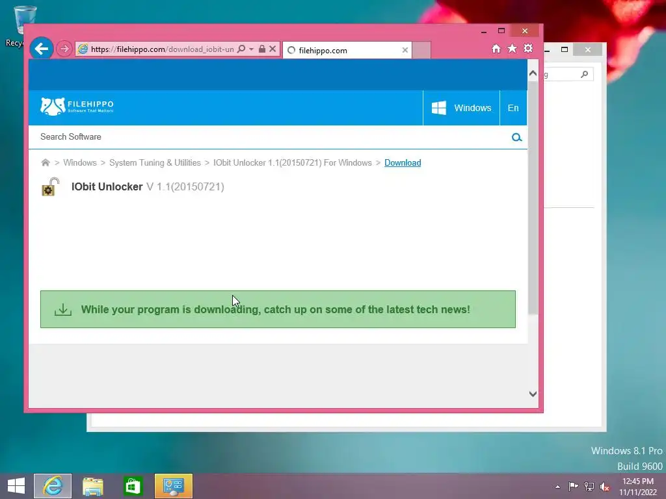This screenshot has height=499, width=666.
Task: Click the Internet Explorer page icon in address bar
Action: coord(83,49)
